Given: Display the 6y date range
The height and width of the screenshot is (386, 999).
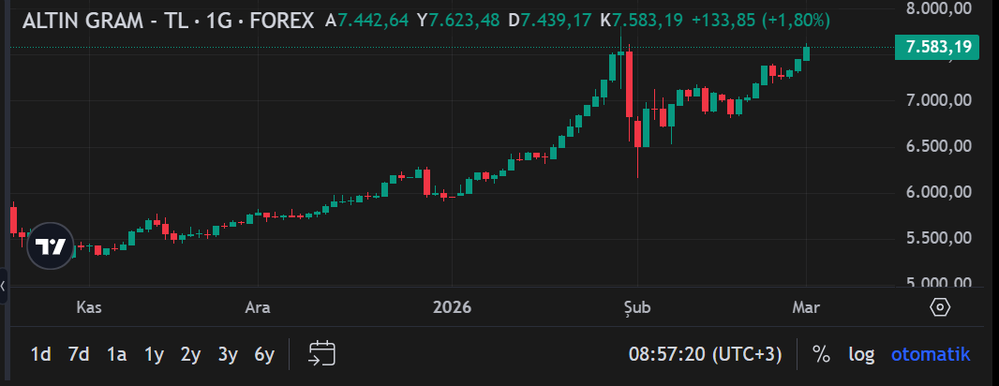Looking at the screenshot, I should pos(264,354).
